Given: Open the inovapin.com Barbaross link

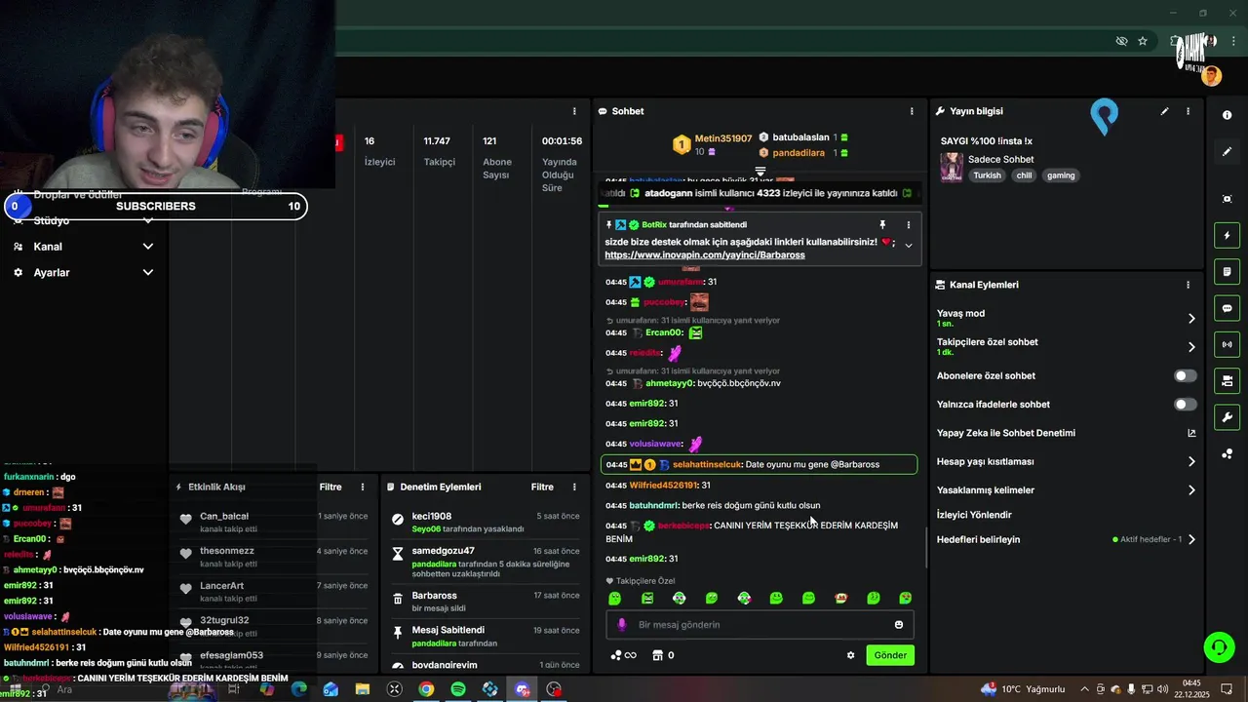Looking at the screenshot, I should coord(705,254).
